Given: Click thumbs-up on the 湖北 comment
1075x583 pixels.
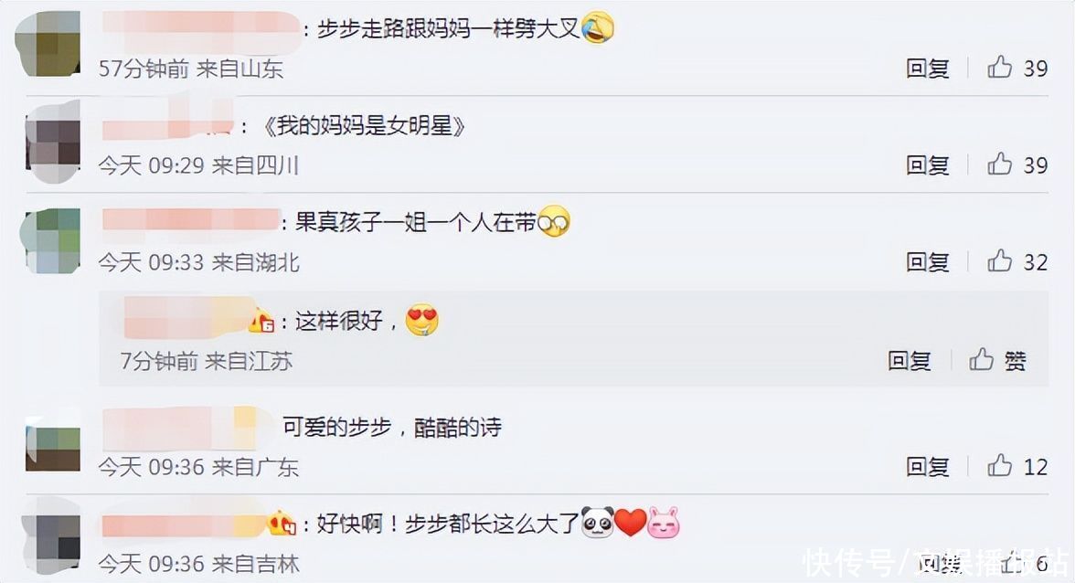Looking at the screenshot, I should [x=1000, y=261].
